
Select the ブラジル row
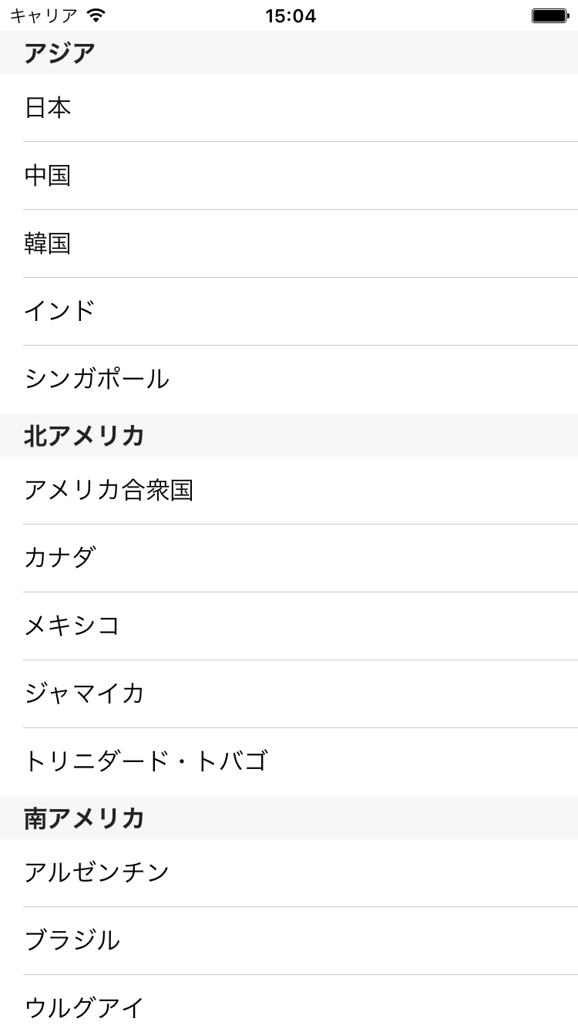click(x=72, y=941)
